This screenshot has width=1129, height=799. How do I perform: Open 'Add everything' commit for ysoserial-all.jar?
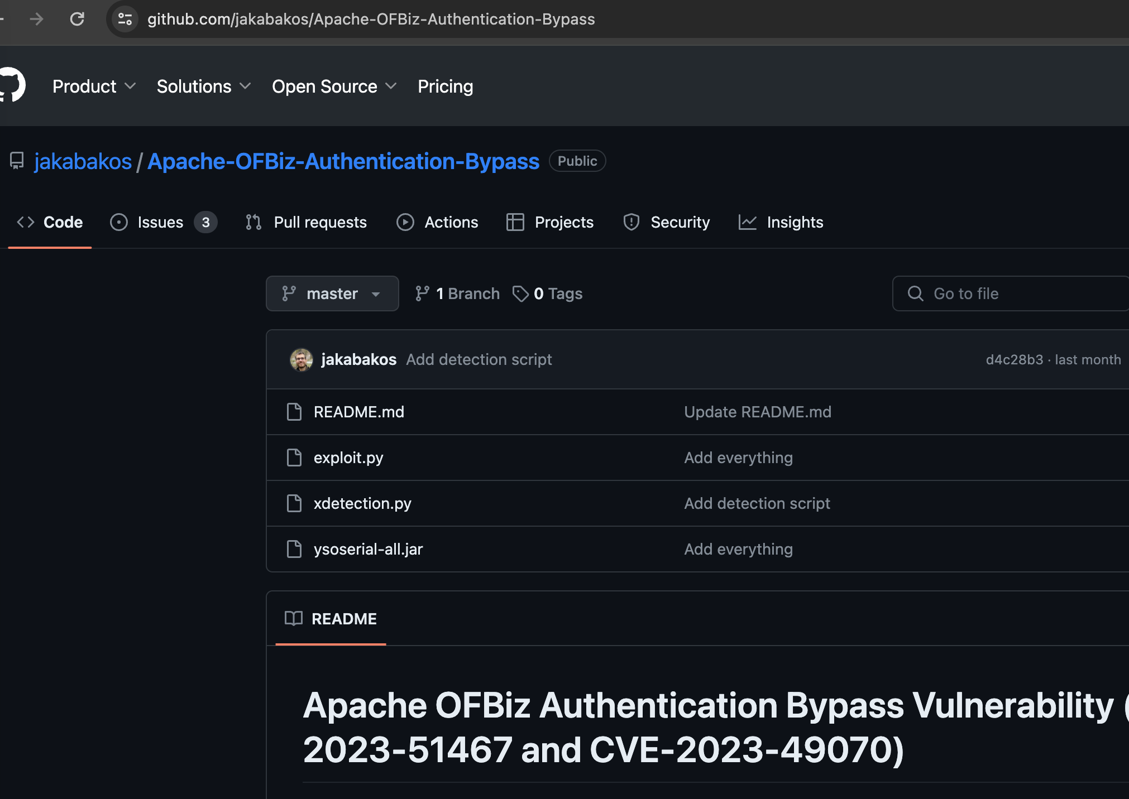(x=738, y=549)
